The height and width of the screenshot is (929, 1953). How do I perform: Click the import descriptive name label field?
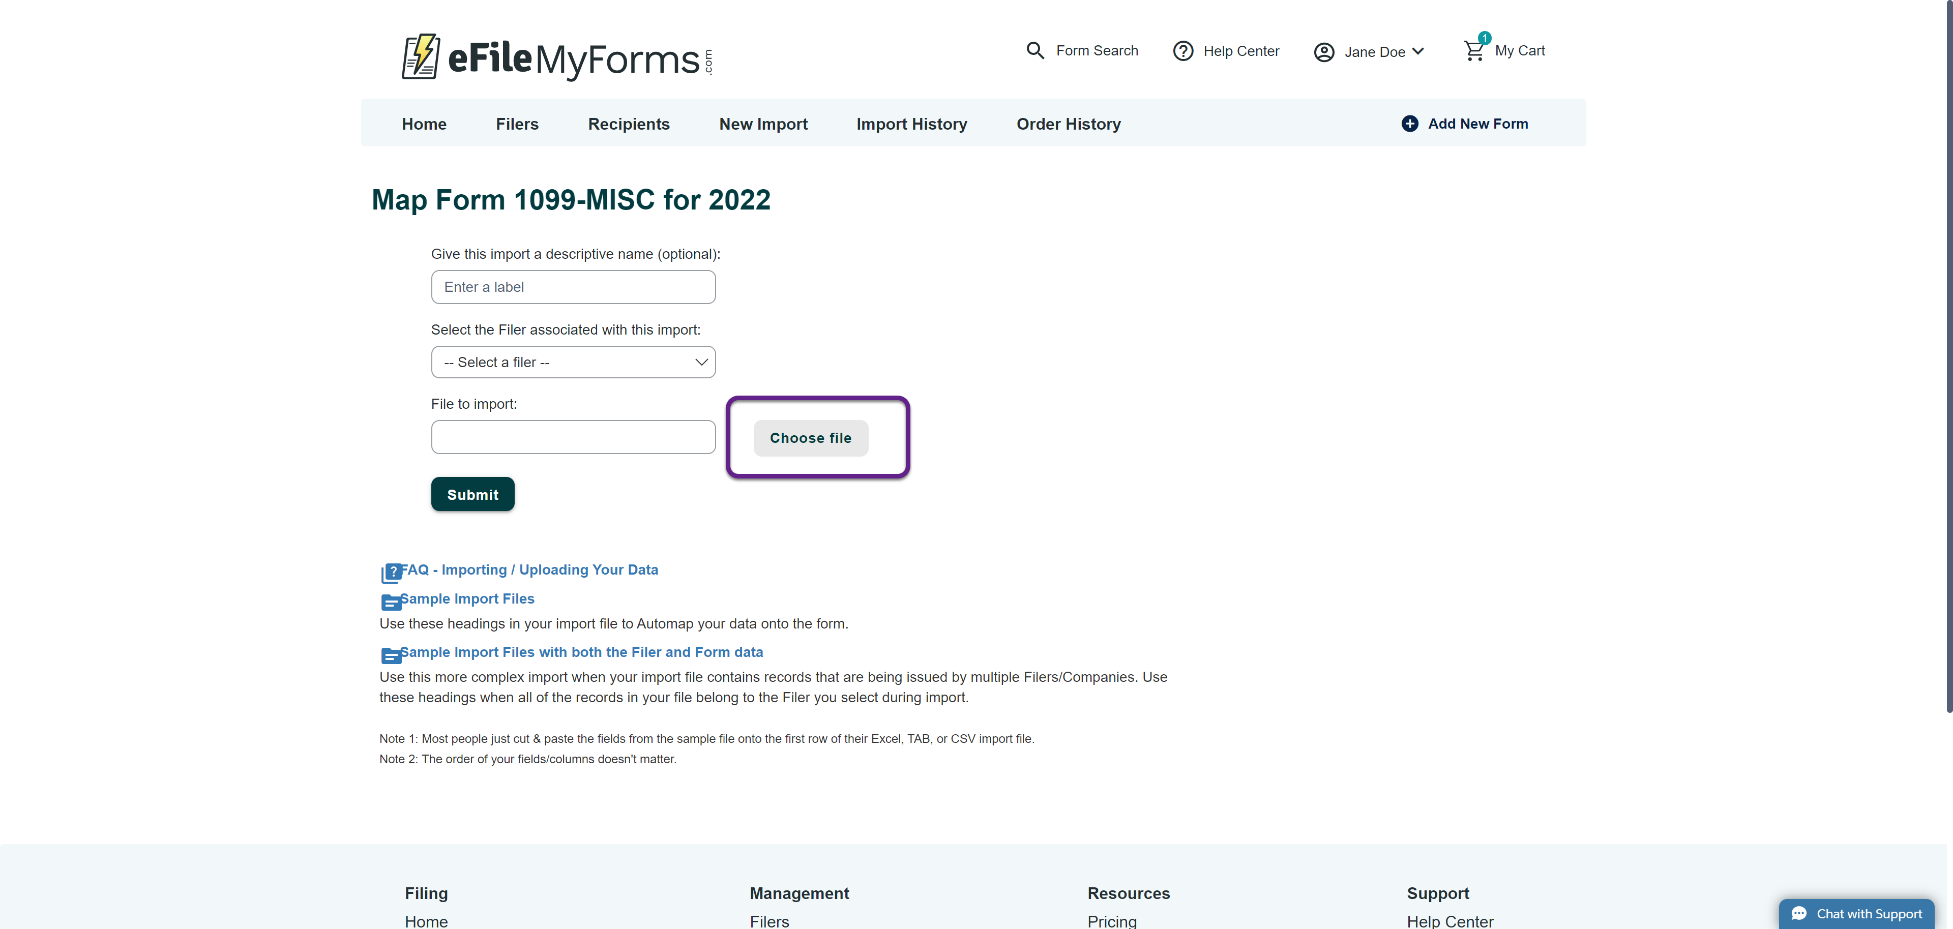coord(573,287)
